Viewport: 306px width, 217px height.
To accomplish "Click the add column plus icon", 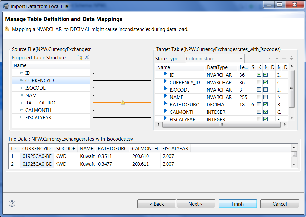I will pyautogui.click(x=291, y=58).
